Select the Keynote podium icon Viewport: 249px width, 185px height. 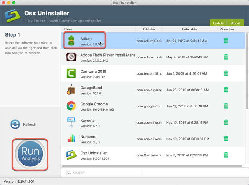(x=71, y=122)
